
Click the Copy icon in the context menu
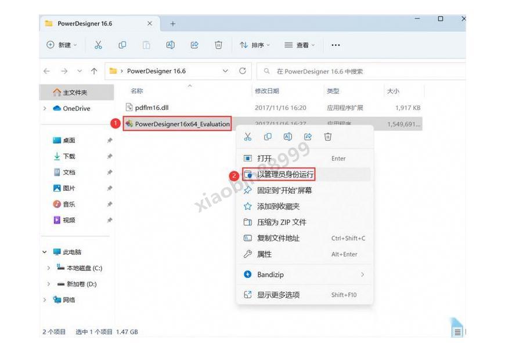268,137
